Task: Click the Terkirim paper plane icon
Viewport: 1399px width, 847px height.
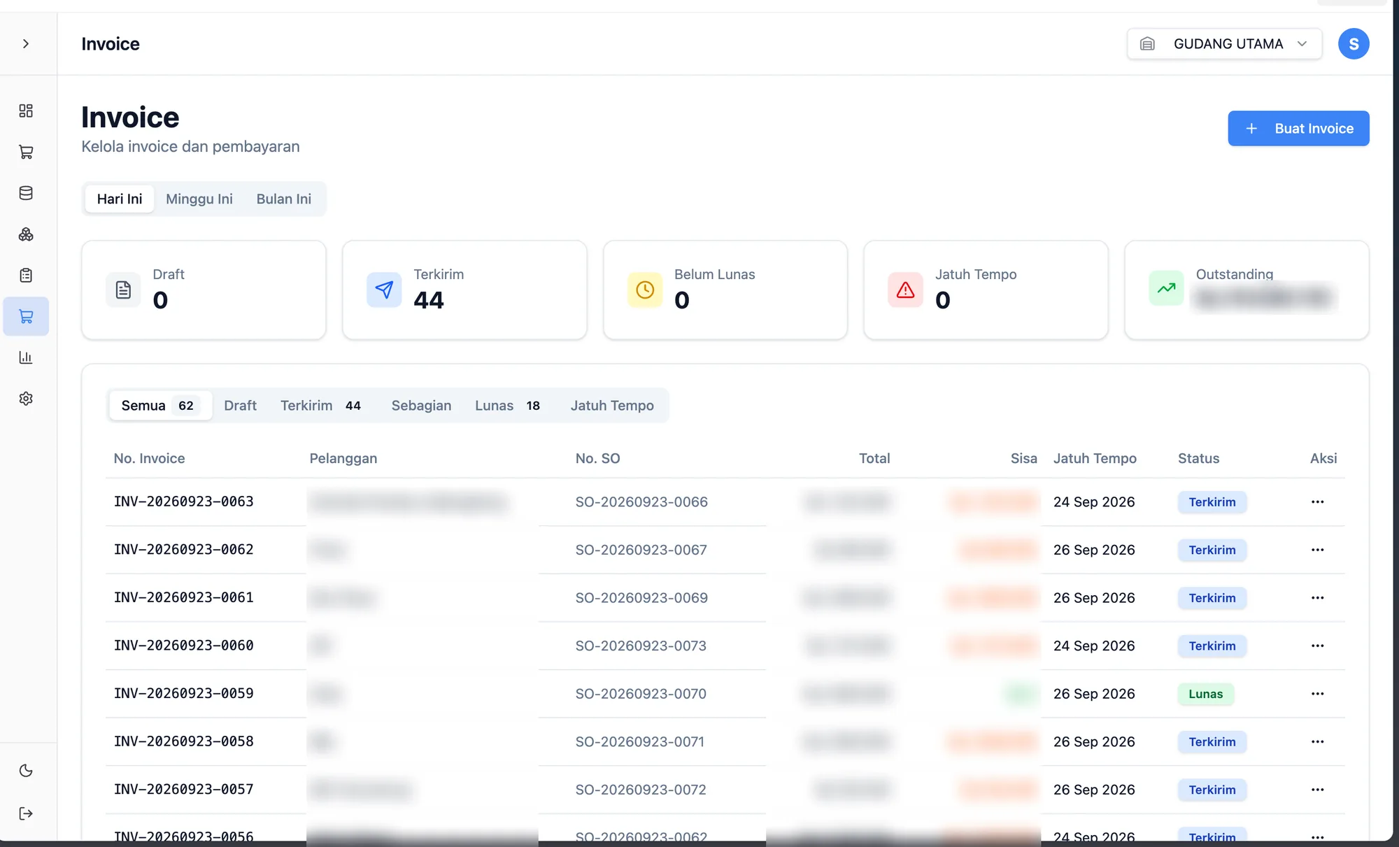Action: point(384,290)
